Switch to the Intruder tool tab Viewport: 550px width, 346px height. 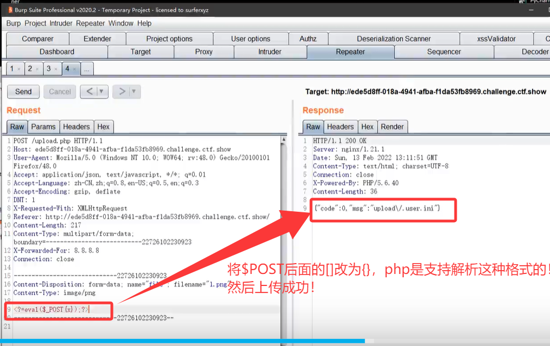pos(270,52)
